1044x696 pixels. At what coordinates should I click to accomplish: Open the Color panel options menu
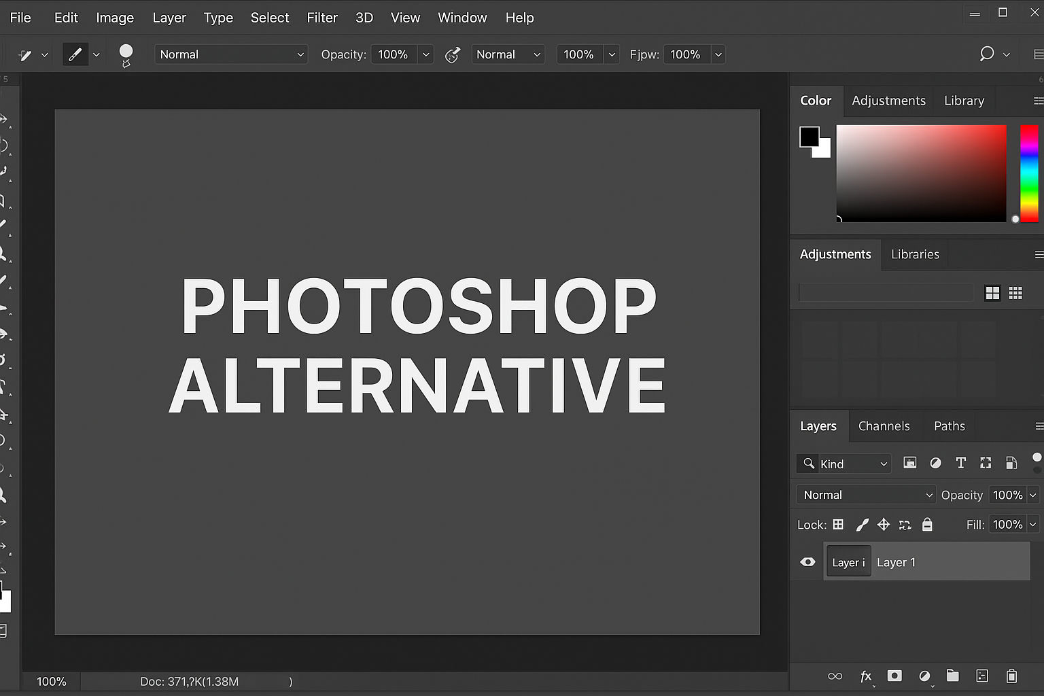pyautogui.click(x=1039, y=101)
